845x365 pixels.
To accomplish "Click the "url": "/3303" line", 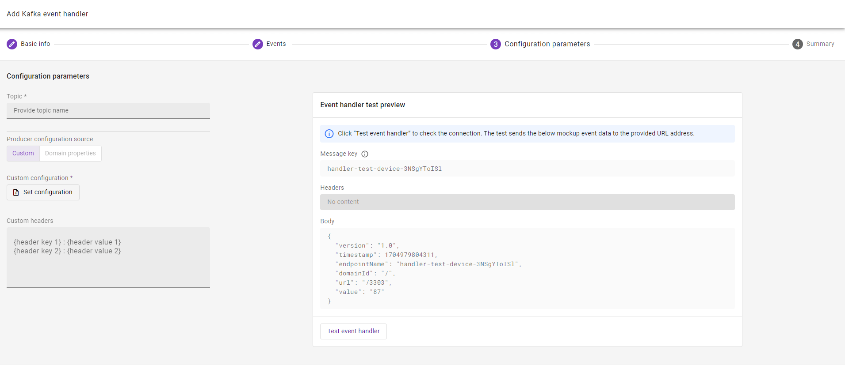I will coord(363,282).
